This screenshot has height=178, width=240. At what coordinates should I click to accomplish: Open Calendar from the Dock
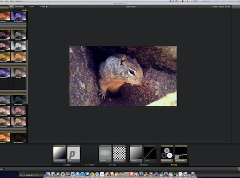(x=117, y=174)
